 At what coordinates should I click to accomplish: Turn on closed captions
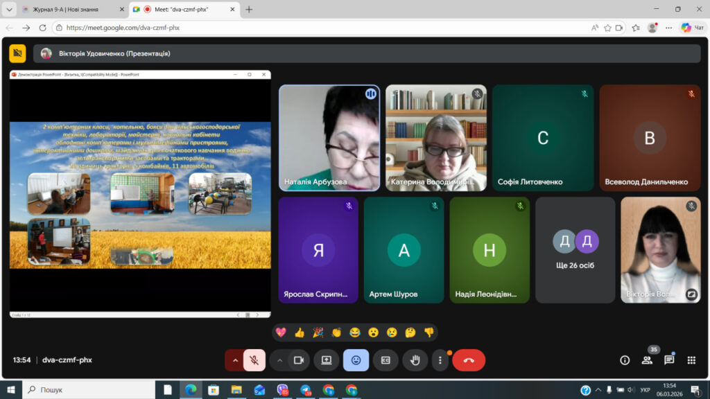click(x=386, y=360)
